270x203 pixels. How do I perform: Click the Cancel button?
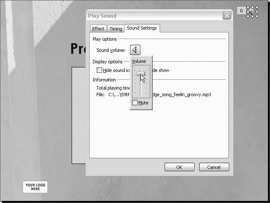point(214,167)
